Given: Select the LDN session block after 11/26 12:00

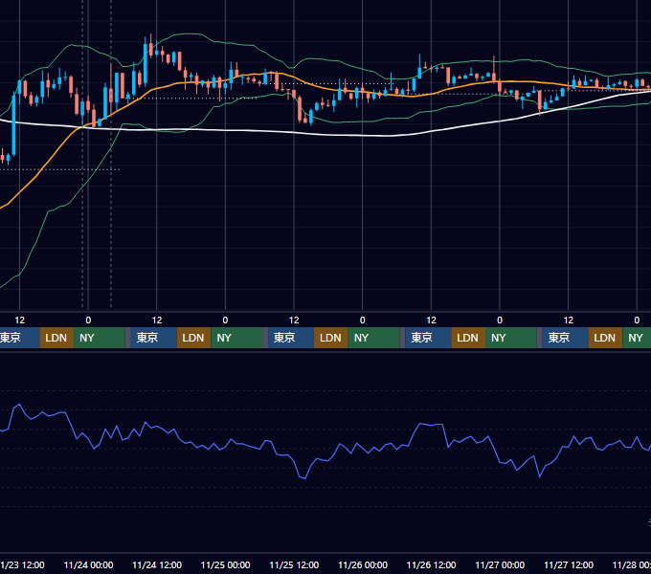Looking at the screenshot, I should point(468,338).
